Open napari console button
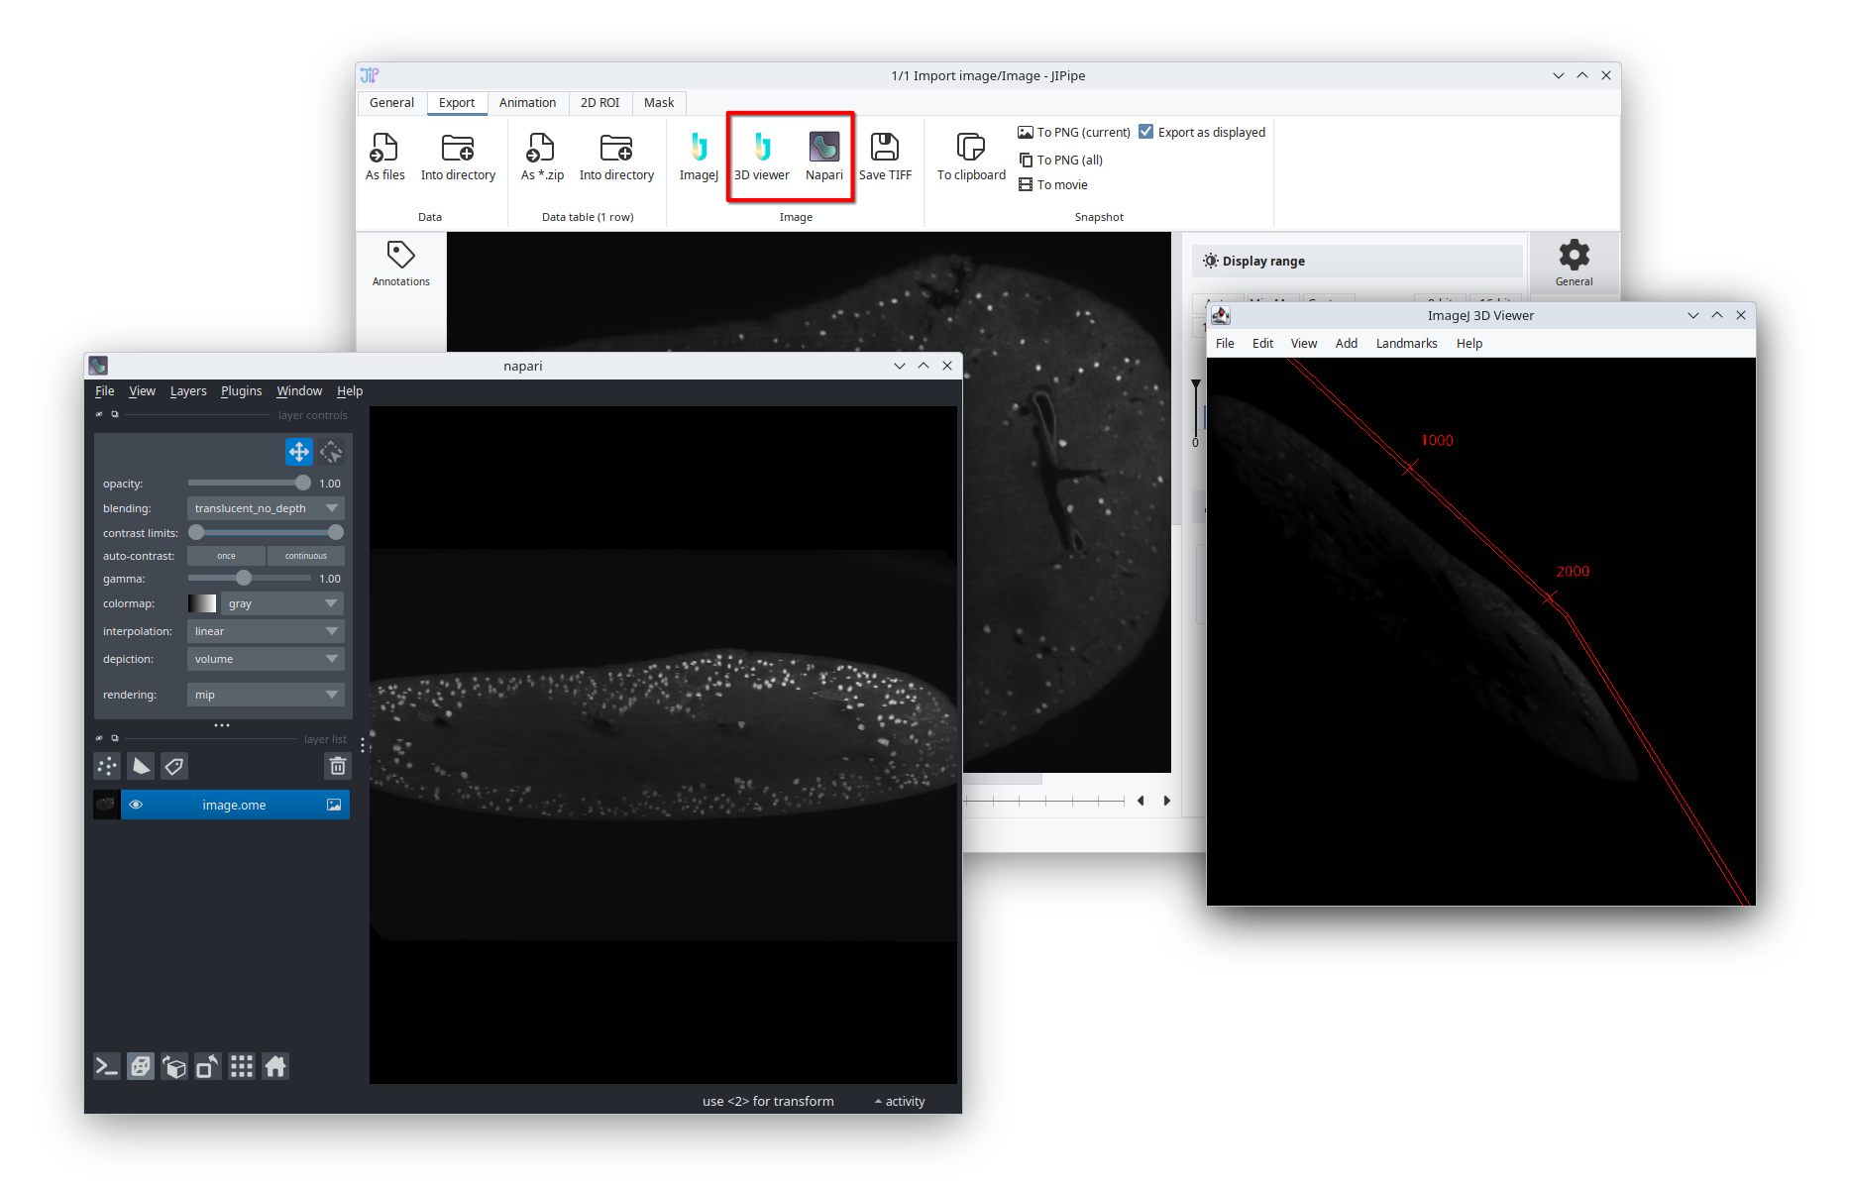Image resolution: width=1849 pixels, height=1189 pixels. click(107, 1066)
